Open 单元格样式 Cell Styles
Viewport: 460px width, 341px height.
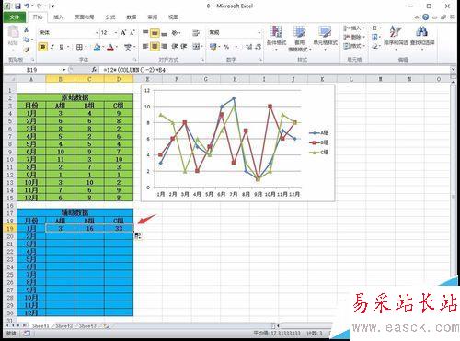pyautogui.click(x=325, y=39)
